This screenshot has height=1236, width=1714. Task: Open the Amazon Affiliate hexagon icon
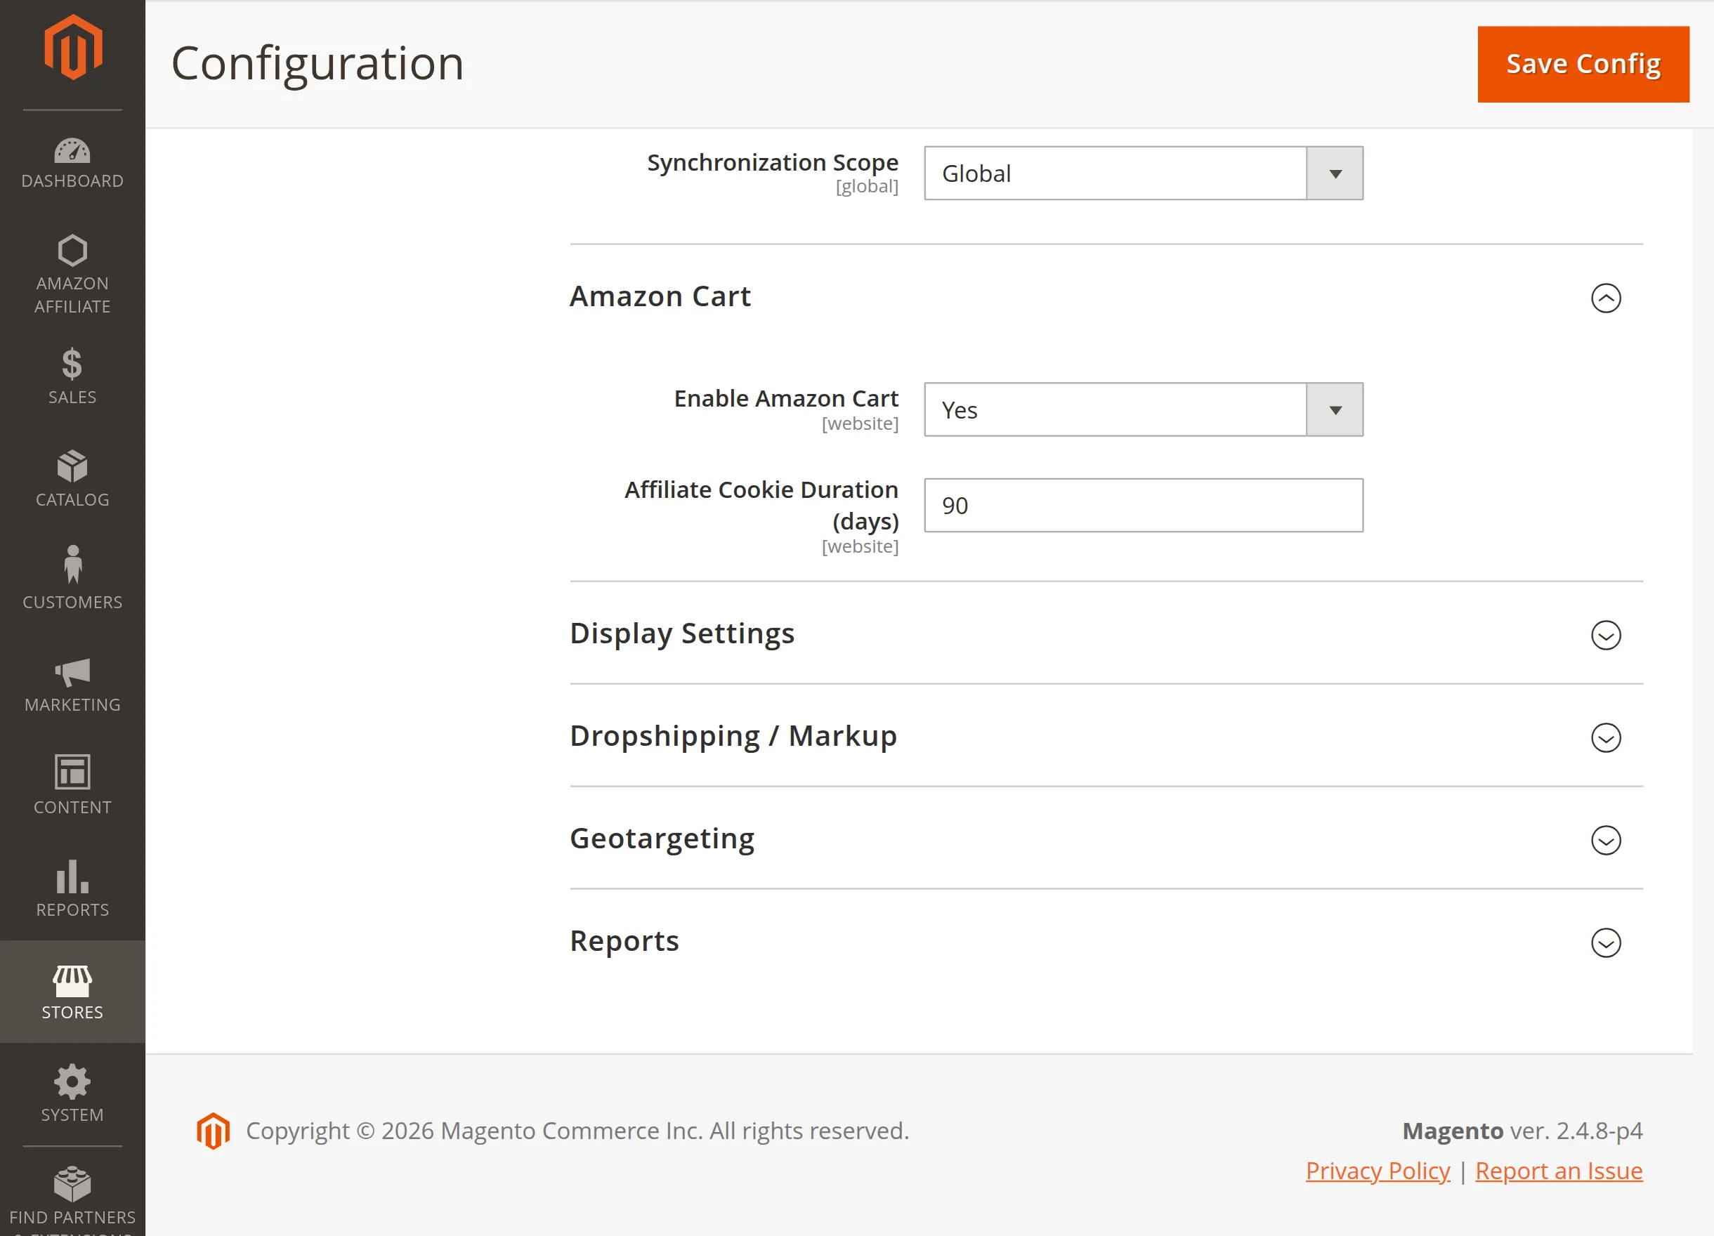tap(72, 251)
